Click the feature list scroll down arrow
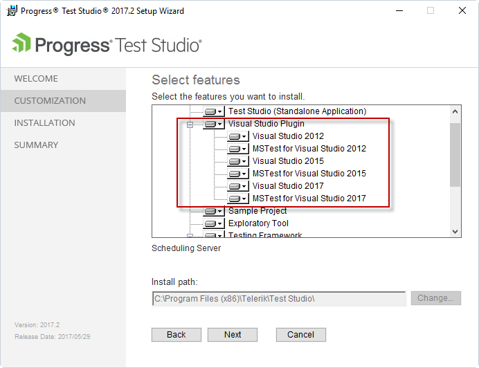 pyautogui.click(x=455, y=232)
